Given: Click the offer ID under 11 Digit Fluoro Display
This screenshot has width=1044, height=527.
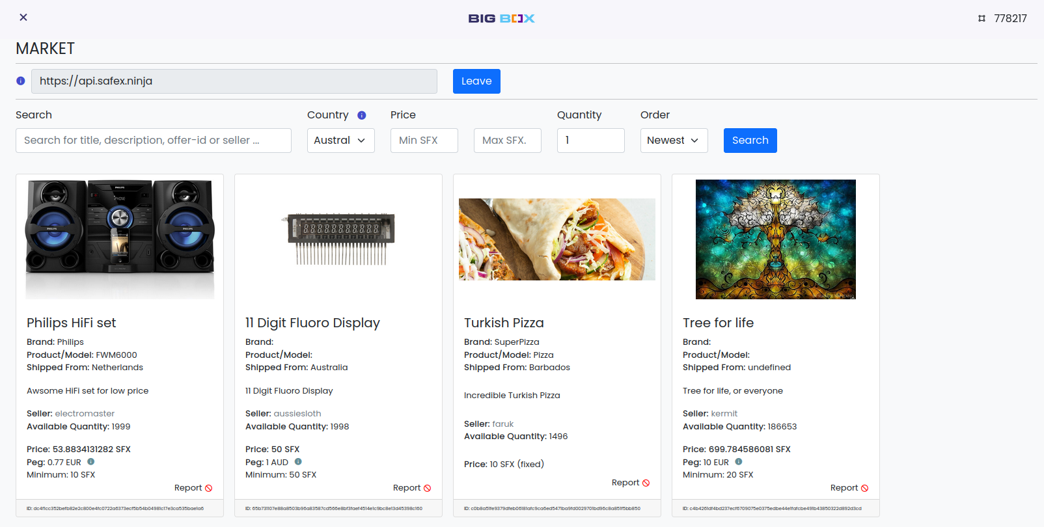Looking at the screenshot, I should click(x=334, y=509).
